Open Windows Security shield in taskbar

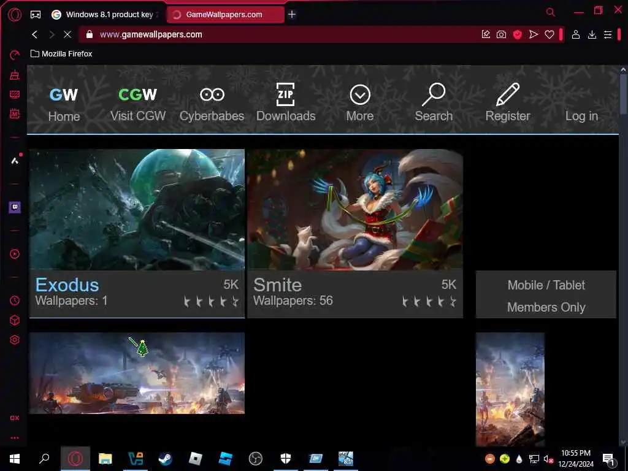[x=286, y=459]
